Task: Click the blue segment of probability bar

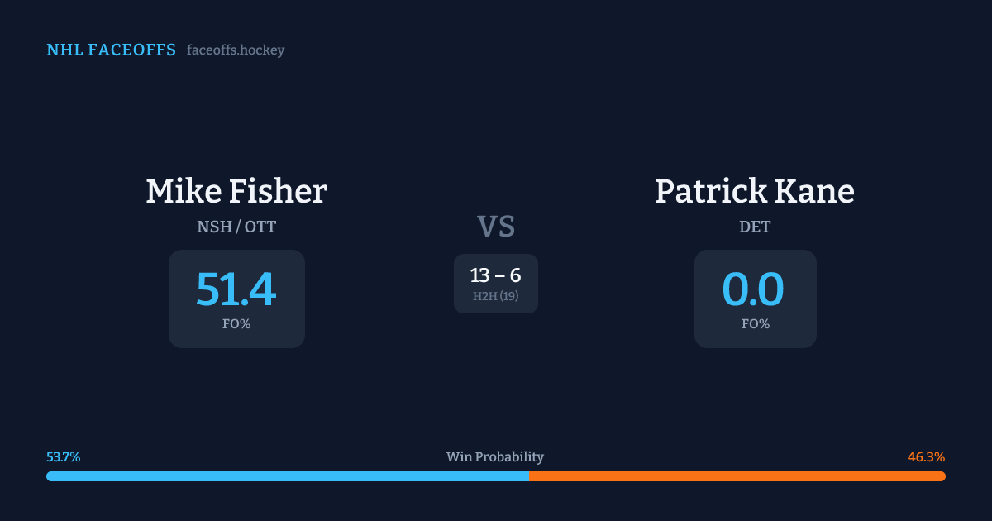Action: tap(288, 476)
